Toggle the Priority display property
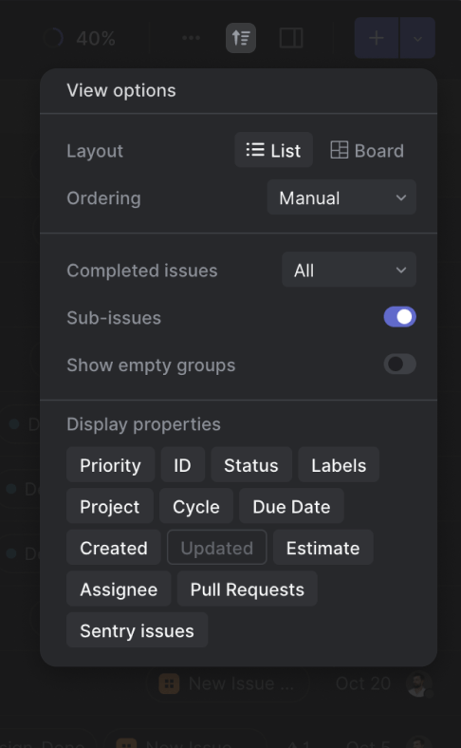This screenshot has width=461, height=748. point(111,465)
